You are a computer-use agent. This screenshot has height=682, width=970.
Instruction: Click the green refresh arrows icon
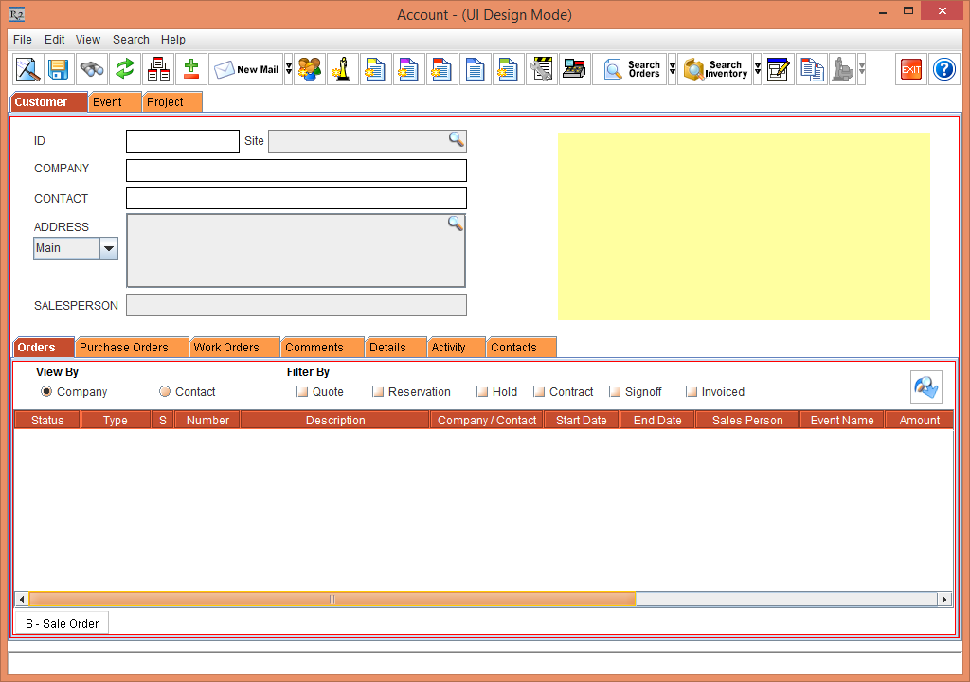125,70
